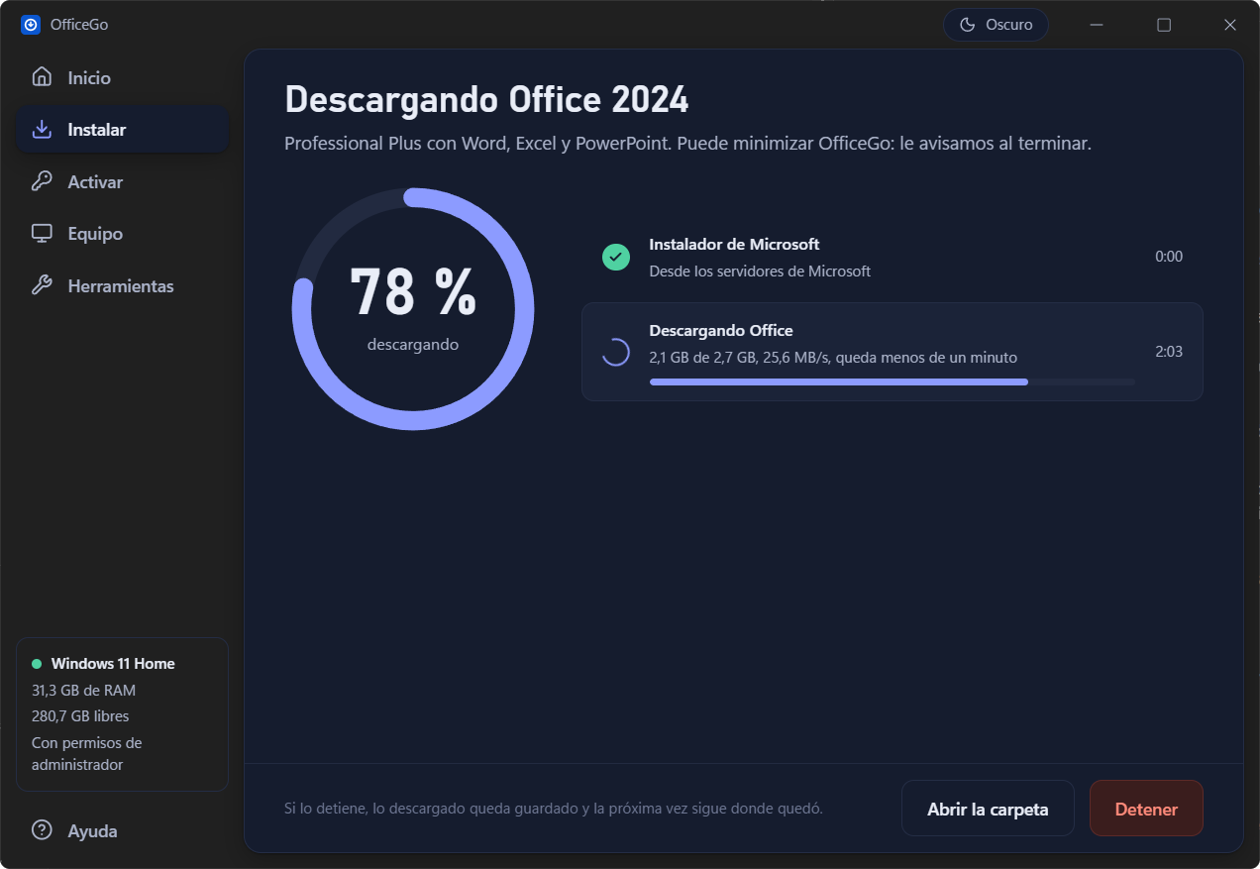The image size is (1260, 869).
Task: Click the Descargando Office progress bar
Action: click(x=892, y=381)
